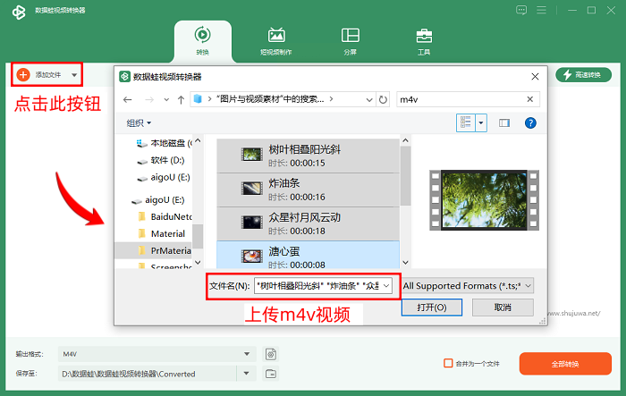Screen dimensions: 626x396
Task: Toggle the 高速转换 button
Action: tap(583, 75)
